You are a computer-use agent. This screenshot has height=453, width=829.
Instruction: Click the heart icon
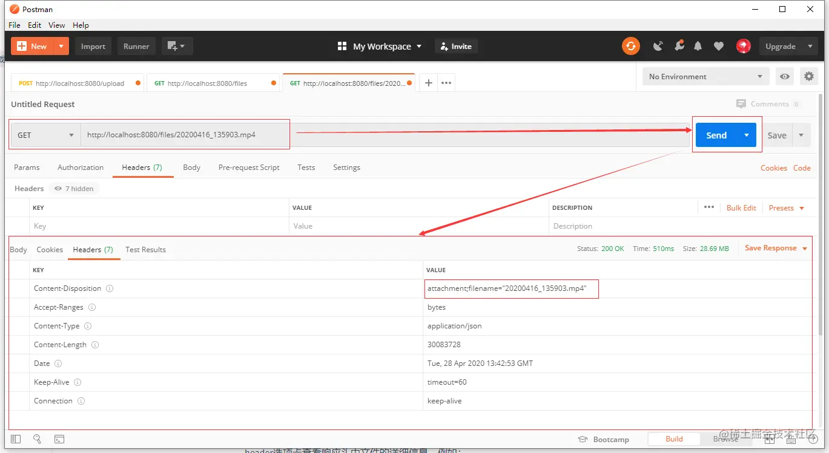point(719,46)
